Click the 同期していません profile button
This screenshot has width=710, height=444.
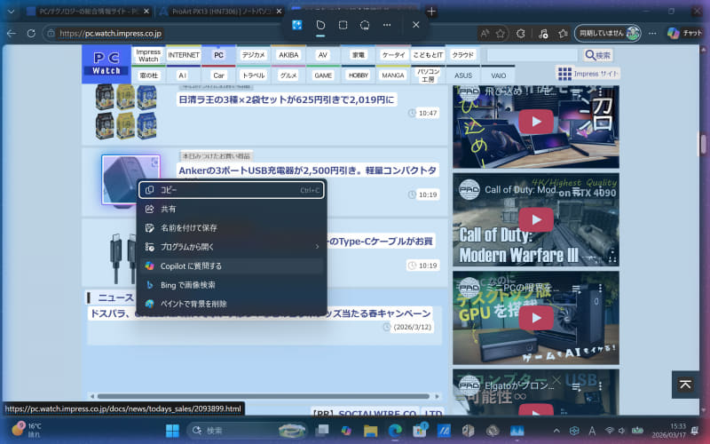pos(608,33)
